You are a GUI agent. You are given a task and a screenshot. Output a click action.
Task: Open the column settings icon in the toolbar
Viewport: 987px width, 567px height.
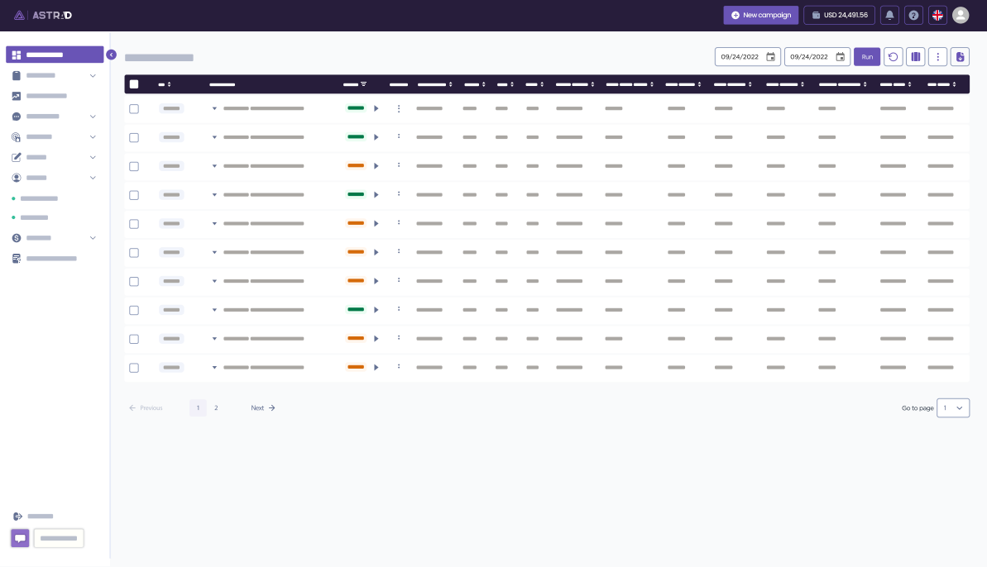coord(916,56)
